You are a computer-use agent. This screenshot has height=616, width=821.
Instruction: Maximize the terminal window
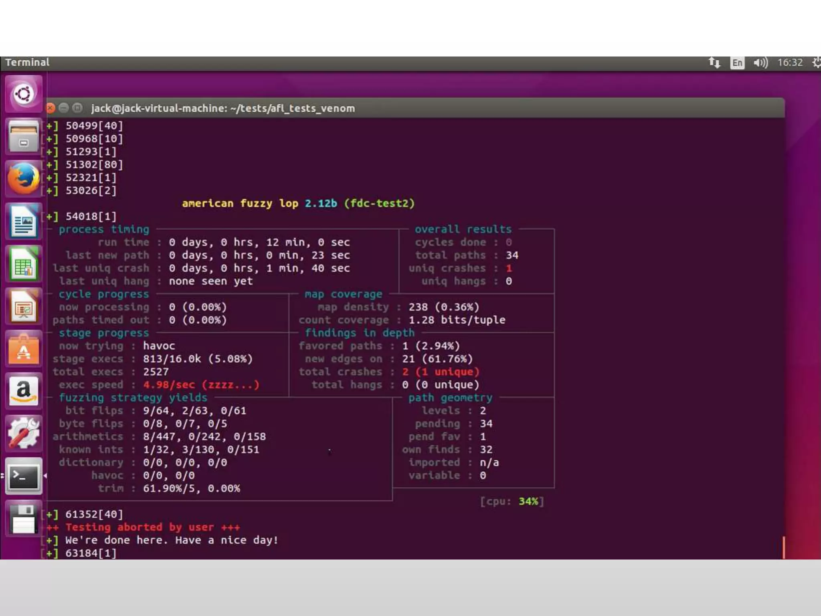[77, 108]
